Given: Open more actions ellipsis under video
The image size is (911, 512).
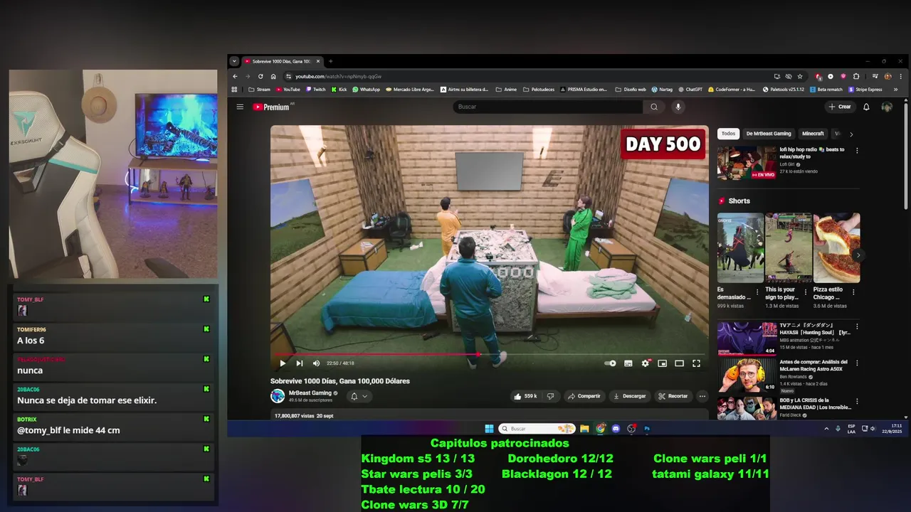Looking at the screenshot, I should [702, 396].
